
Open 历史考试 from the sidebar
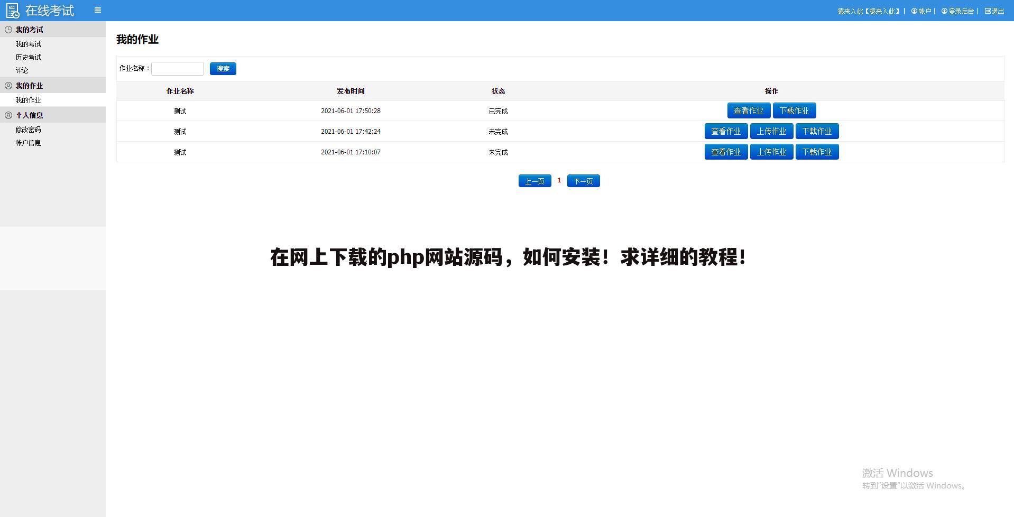[29, 57]
